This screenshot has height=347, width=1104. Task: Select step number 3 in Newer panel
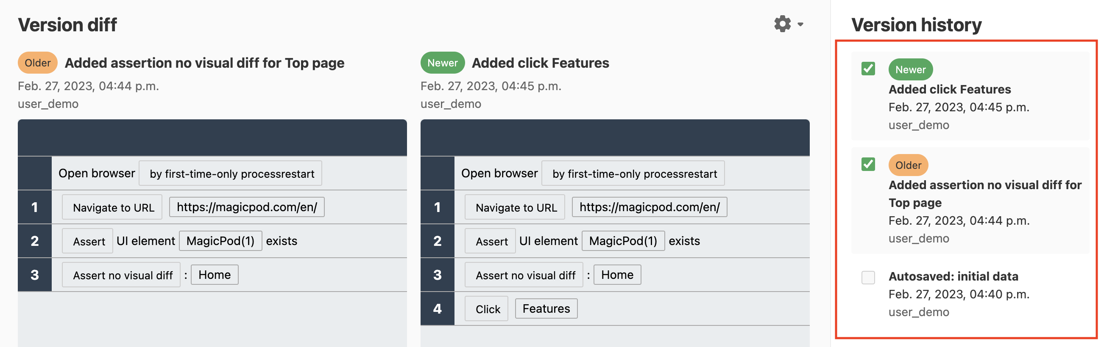pyautogui.click(x=437, y=275)
